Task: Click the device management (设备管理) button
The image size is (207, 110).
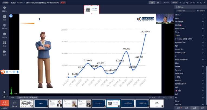Action: click(x=174, y=3)
